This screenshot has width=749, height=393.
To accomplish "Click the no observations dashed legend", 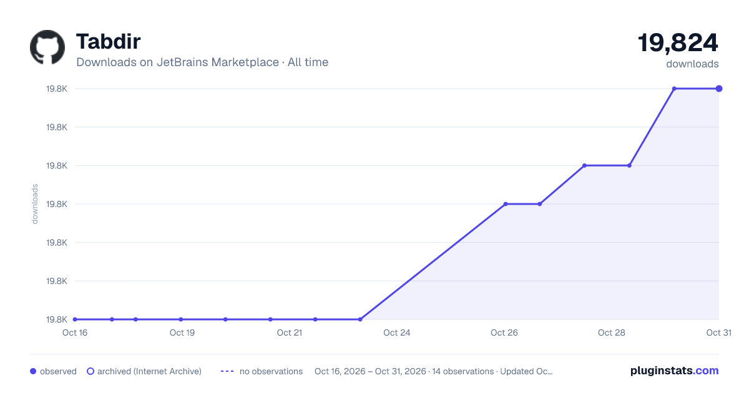I will click(x=227, y=371).
